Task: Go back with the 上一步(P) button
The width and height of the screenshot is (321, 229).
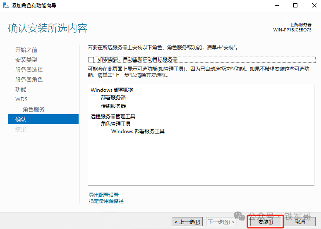Action: click(x=187, y=222)
